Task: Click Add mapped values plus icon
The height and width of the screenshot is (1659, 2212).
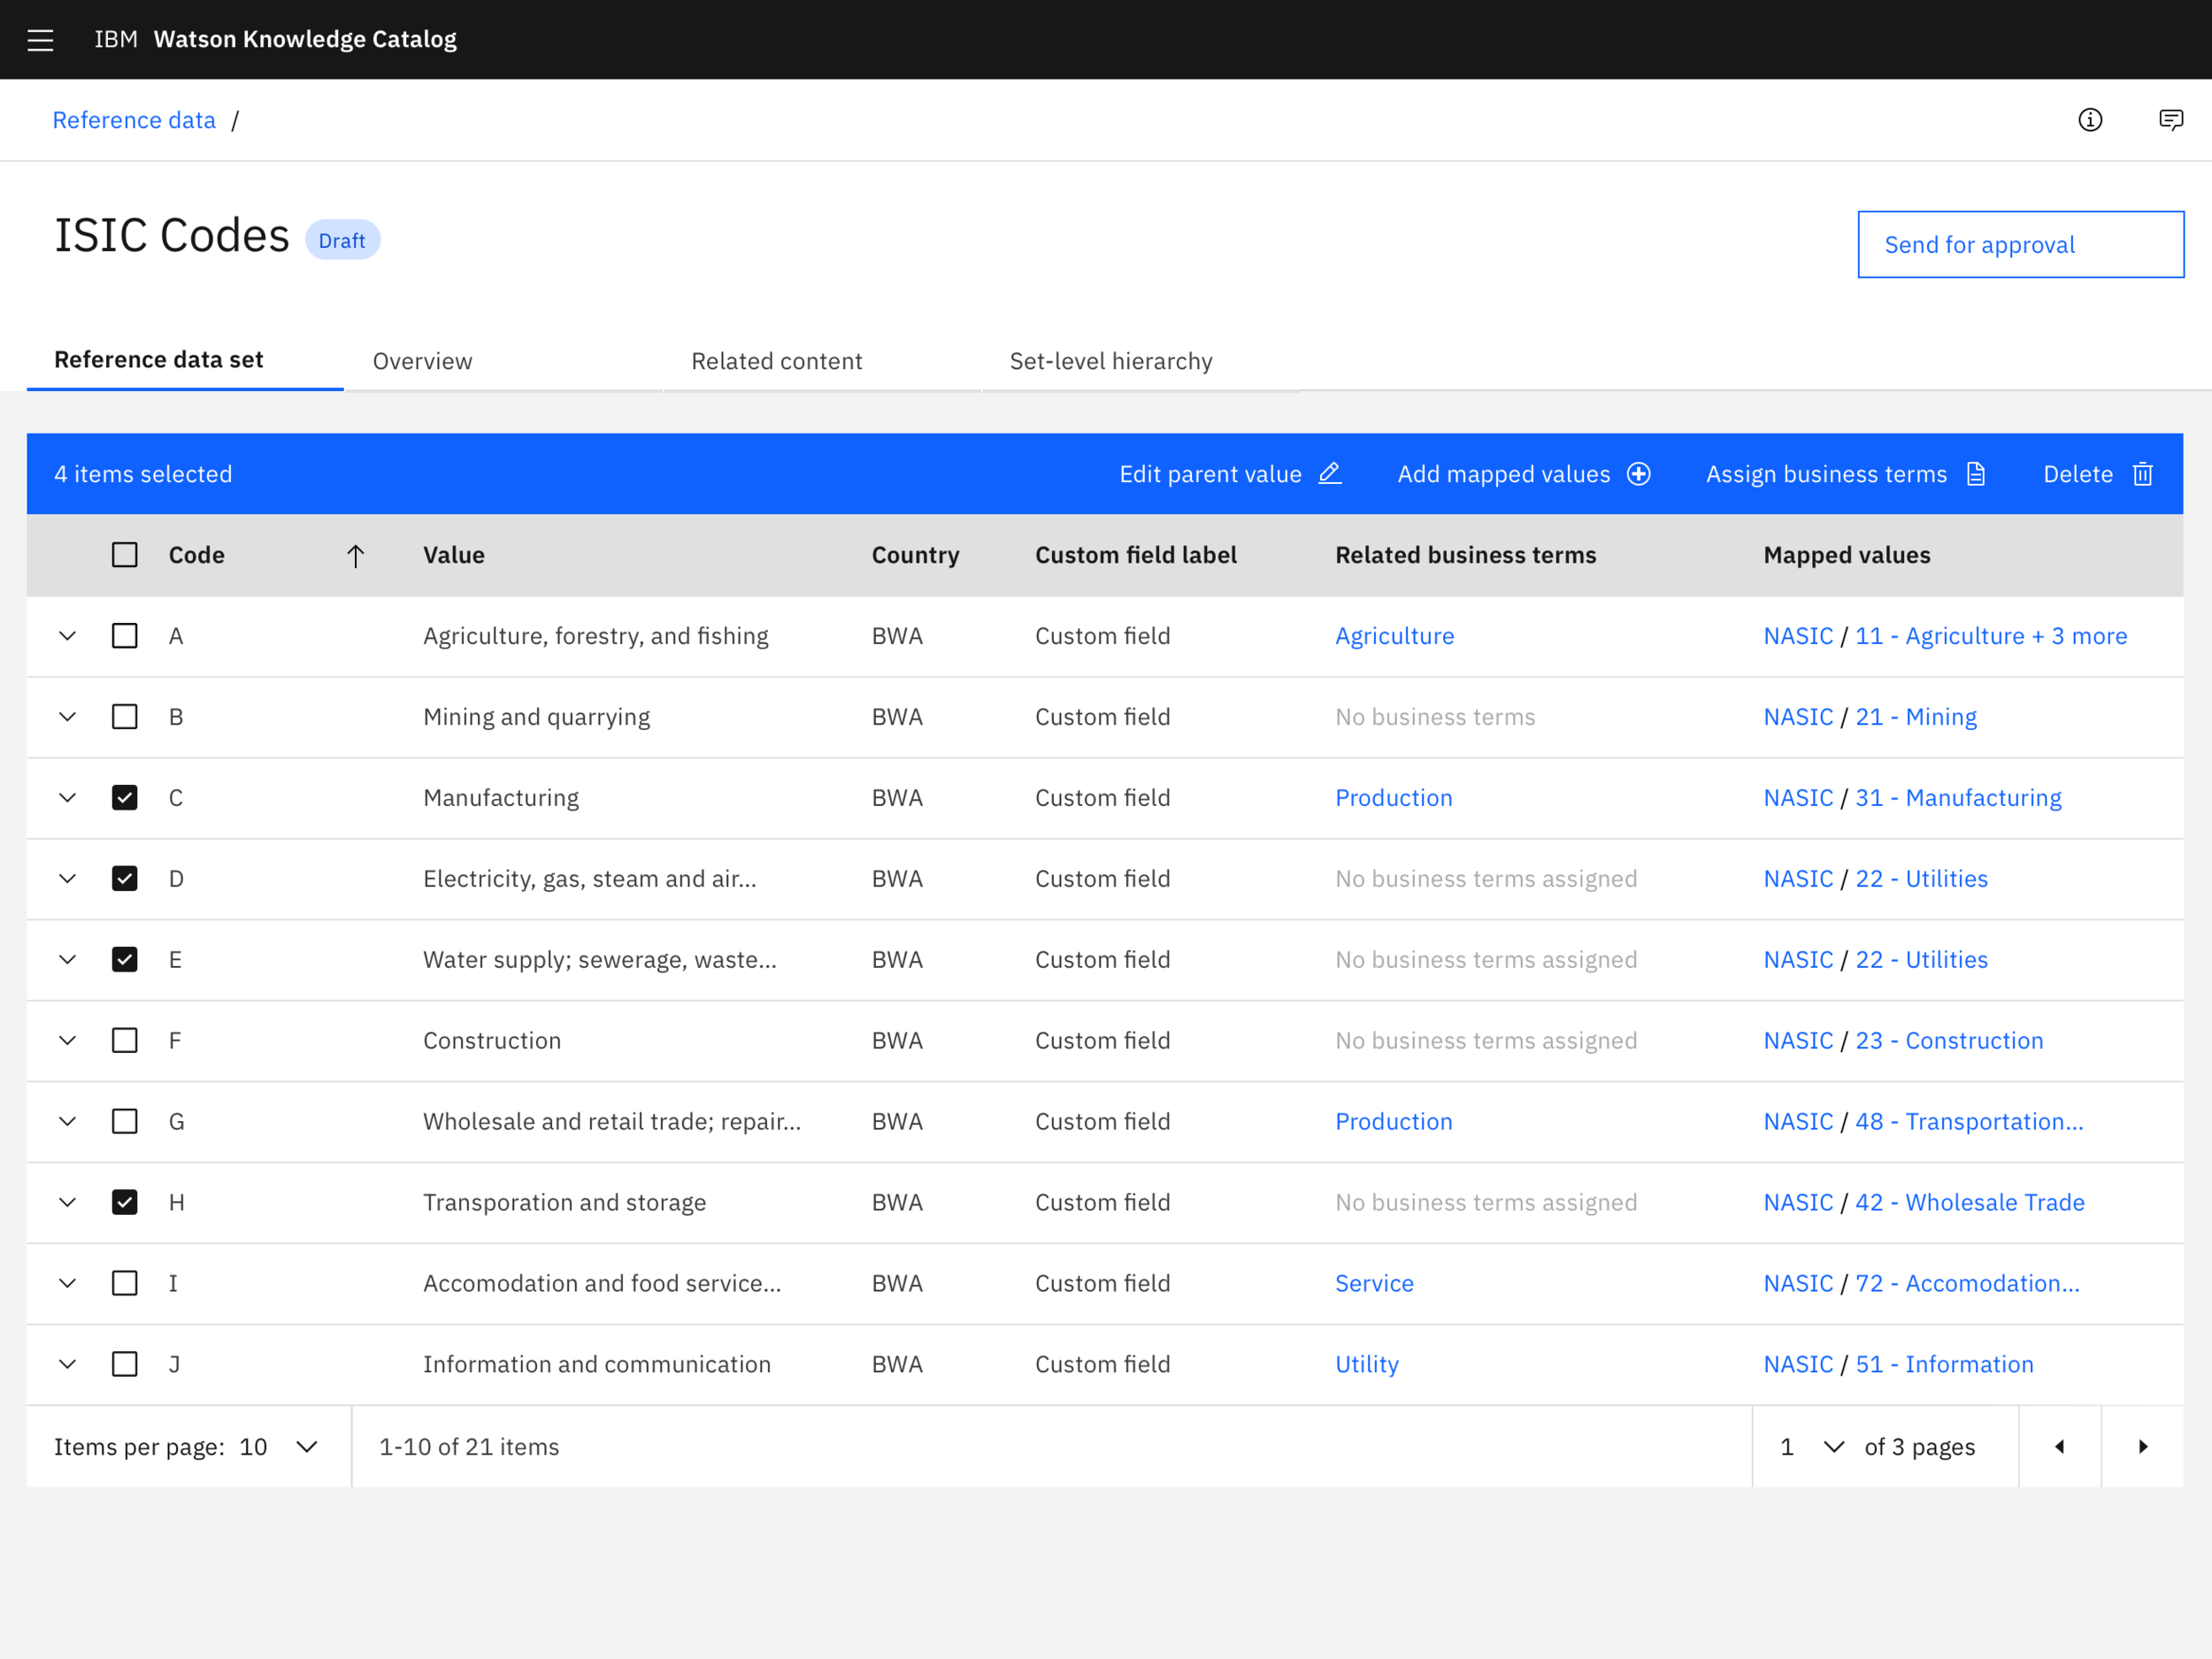Action: [x=1638, y=474]
